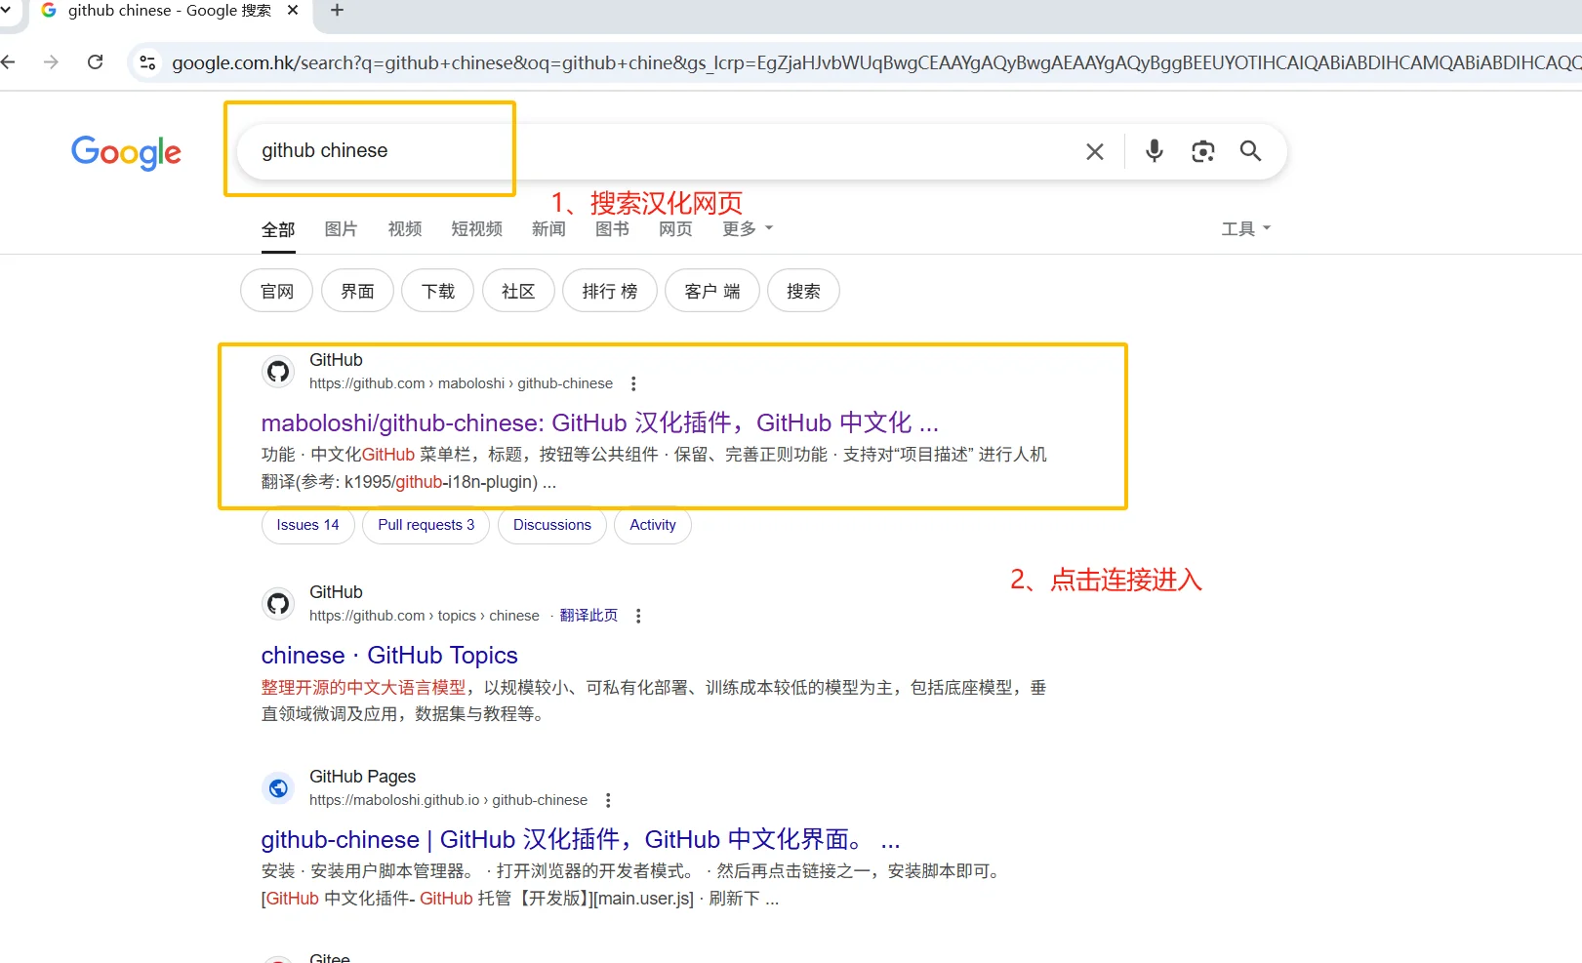Click the GitHub octocat icon beside maboloshi result

[278, 371]
